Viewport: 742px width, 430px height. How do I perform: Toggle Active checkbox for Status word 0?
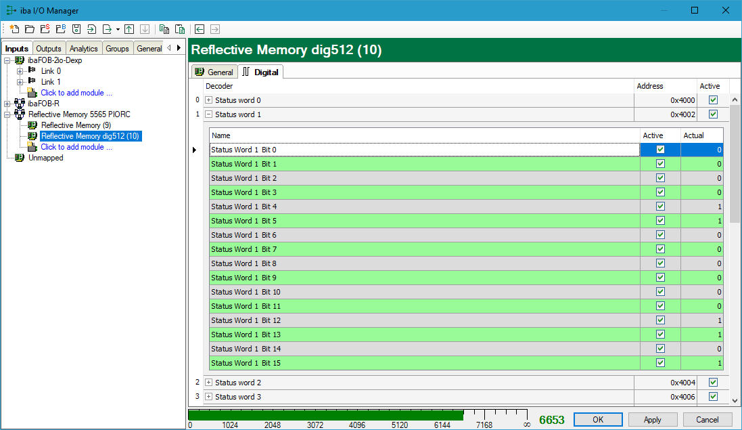click(x=713, y=100)
